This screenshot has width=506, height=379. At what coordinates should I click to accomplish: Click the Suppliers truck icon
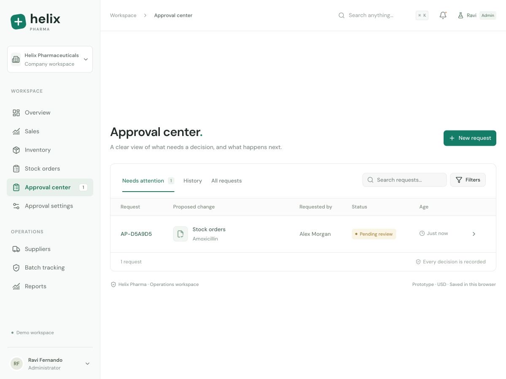coord(16,249)
